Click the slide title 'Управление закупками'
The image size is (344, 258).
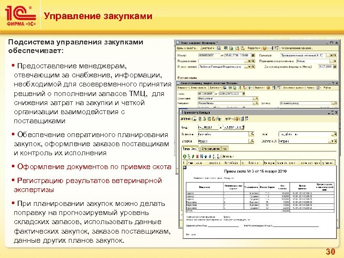click(x=98, y=16)
